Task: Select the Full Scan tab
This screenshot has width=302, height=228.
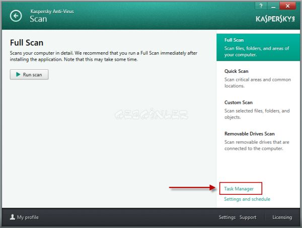Action: 258,47
